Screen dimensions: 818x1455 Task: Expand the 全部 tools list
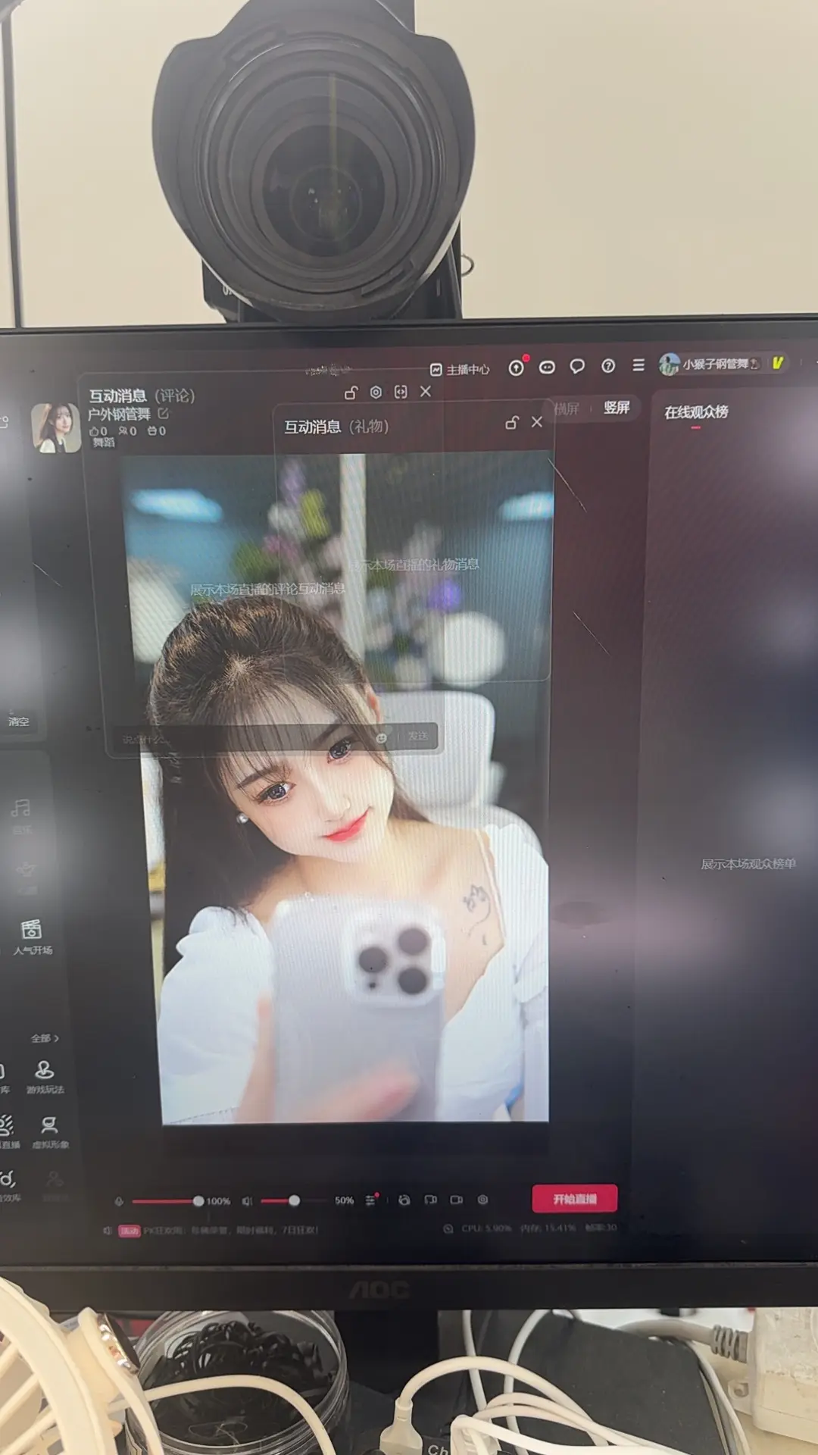click(x=45, y=1038)
